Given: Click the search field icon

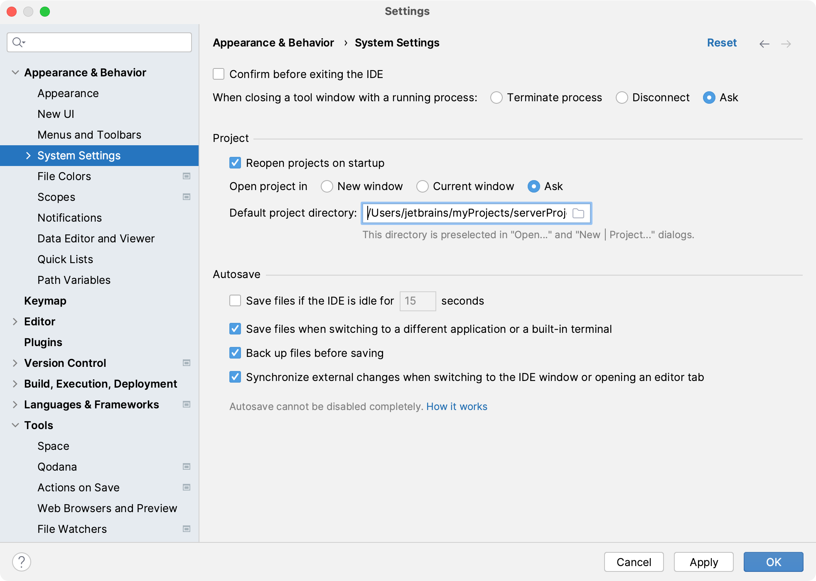Looking at the screenshot, I should (19, 43).
